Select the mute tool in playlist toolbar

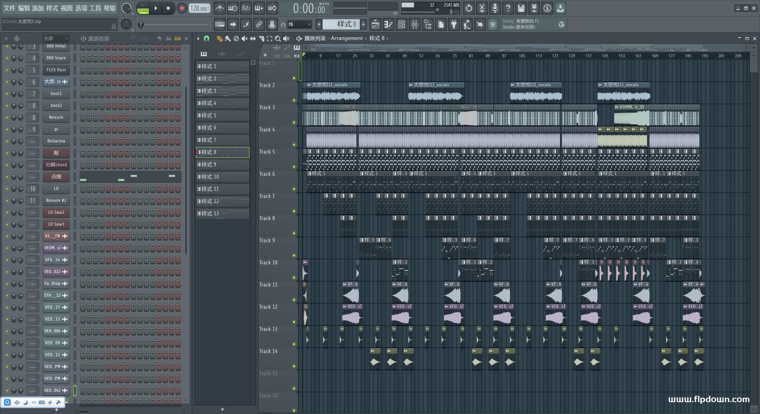click(x=244, y=38)
